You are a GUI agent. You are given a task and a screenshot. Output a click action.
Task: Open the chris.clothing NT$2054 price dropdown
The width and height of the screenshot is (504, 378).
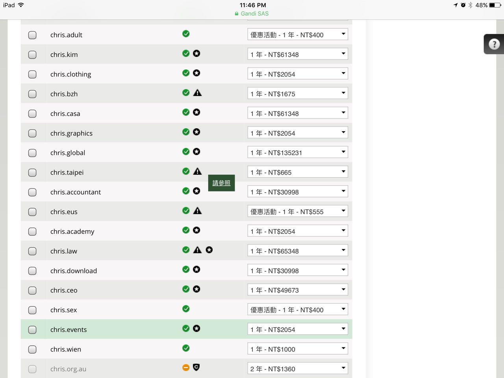[x=298, y=74]
